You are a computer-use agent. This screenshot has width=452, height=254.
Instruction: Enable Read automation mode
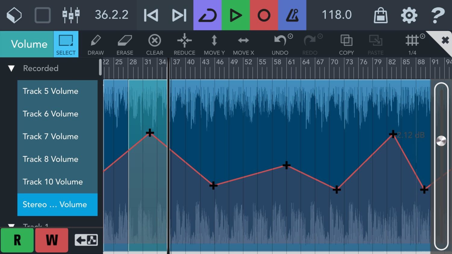pyautogui.click(x=17, y=240)
